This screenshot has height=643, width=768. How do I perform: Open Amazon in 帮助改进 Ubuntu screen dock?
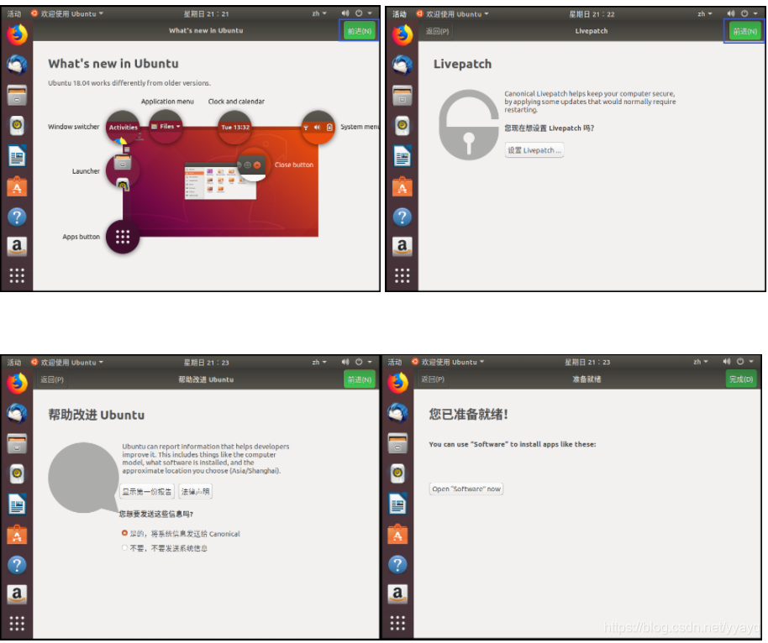tap(17, 594)
